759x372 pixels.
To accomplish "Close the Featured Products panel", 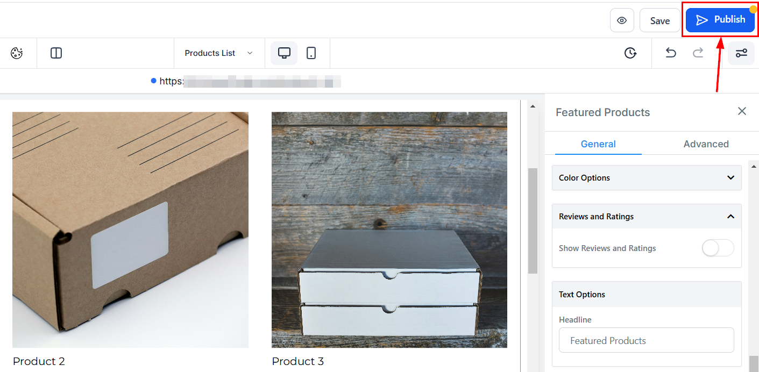I will [x=742, y=111].
